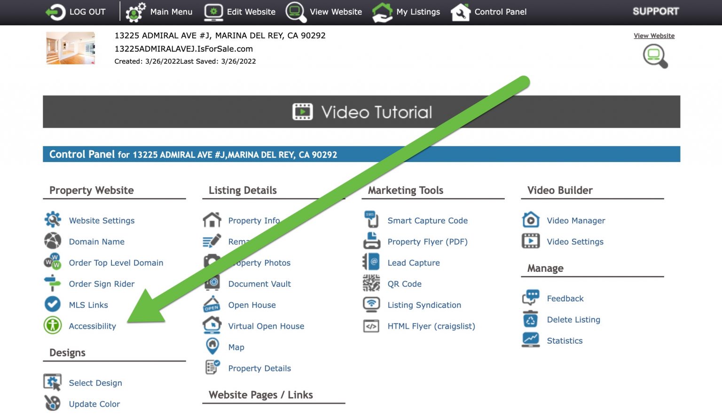Click the magnifier View Website icon
Image resolution: width=722 pixels, height=415 pixels.
tap(655, 55)
